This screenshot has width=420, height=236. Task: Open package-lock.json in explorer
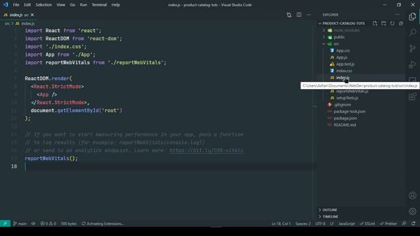350,111
